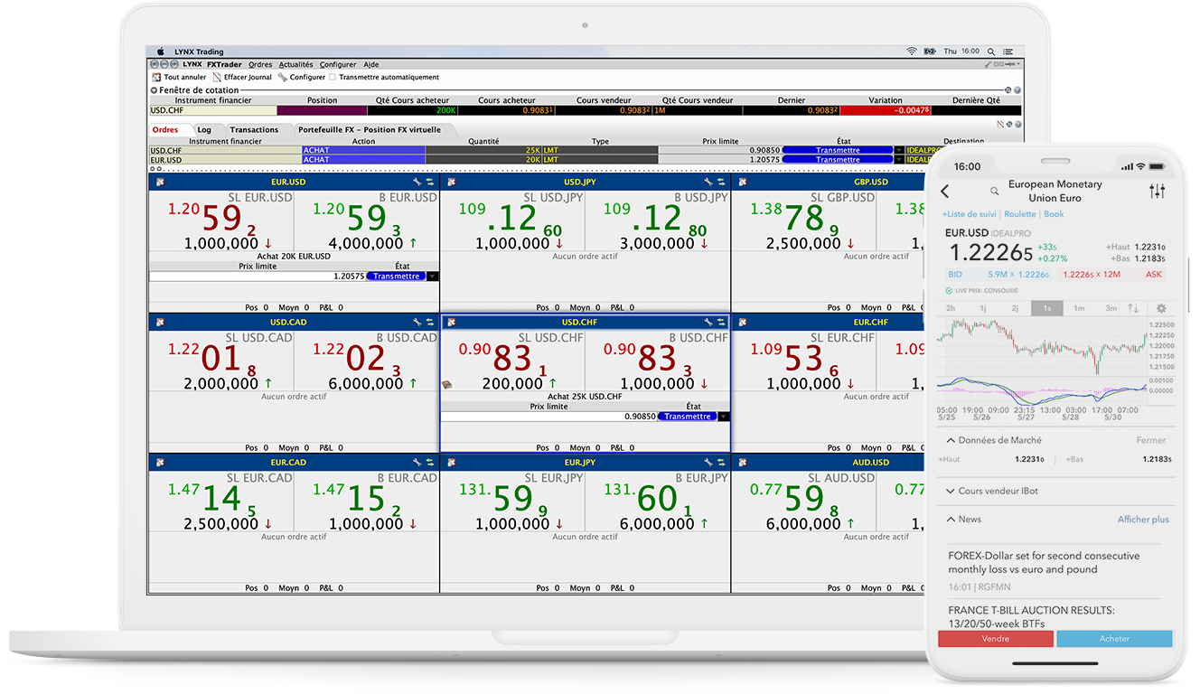Screen dimensions: 1200x694
Task: Switch to the Transactions tab
Action: click(254, 130)
